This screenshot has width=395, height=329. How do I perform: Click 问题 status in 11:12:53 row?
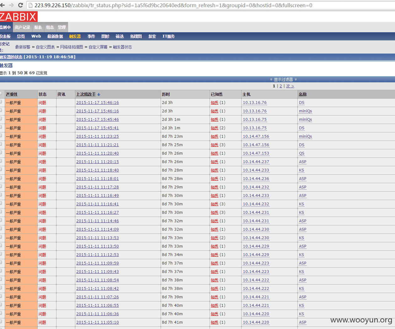coord(42,255)
